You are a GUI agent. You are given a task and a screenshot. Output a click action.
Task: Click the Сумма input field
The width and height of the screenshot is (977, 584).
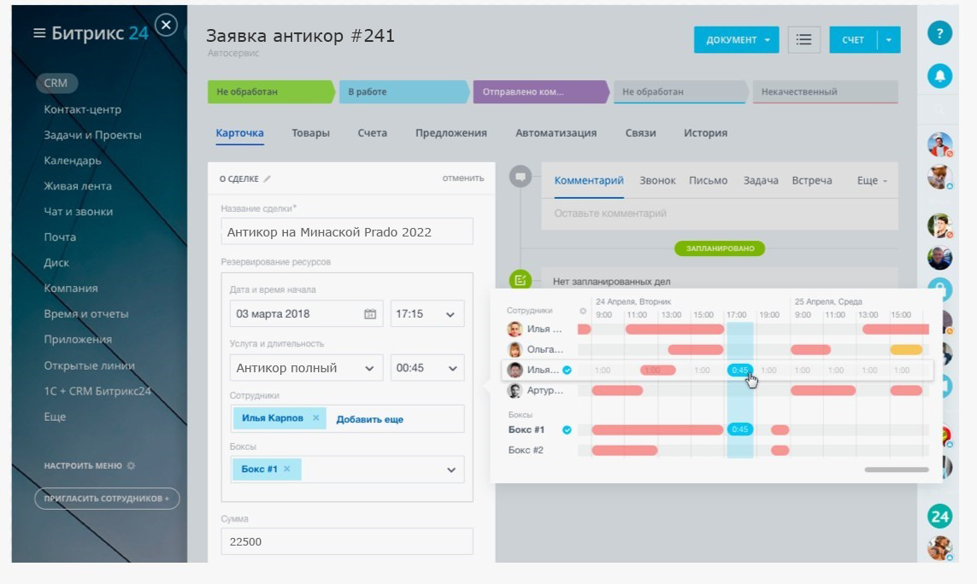(347, 541)
